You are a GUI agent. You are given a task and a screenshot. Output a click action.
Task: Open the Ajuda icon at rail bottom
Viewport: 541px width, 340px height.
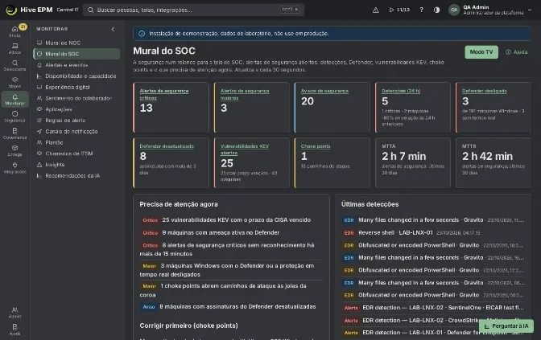(x=14, y=330)
